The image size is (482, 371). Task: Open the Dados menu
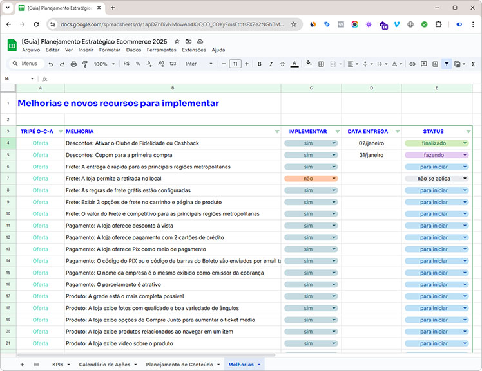tap(134, 50)
